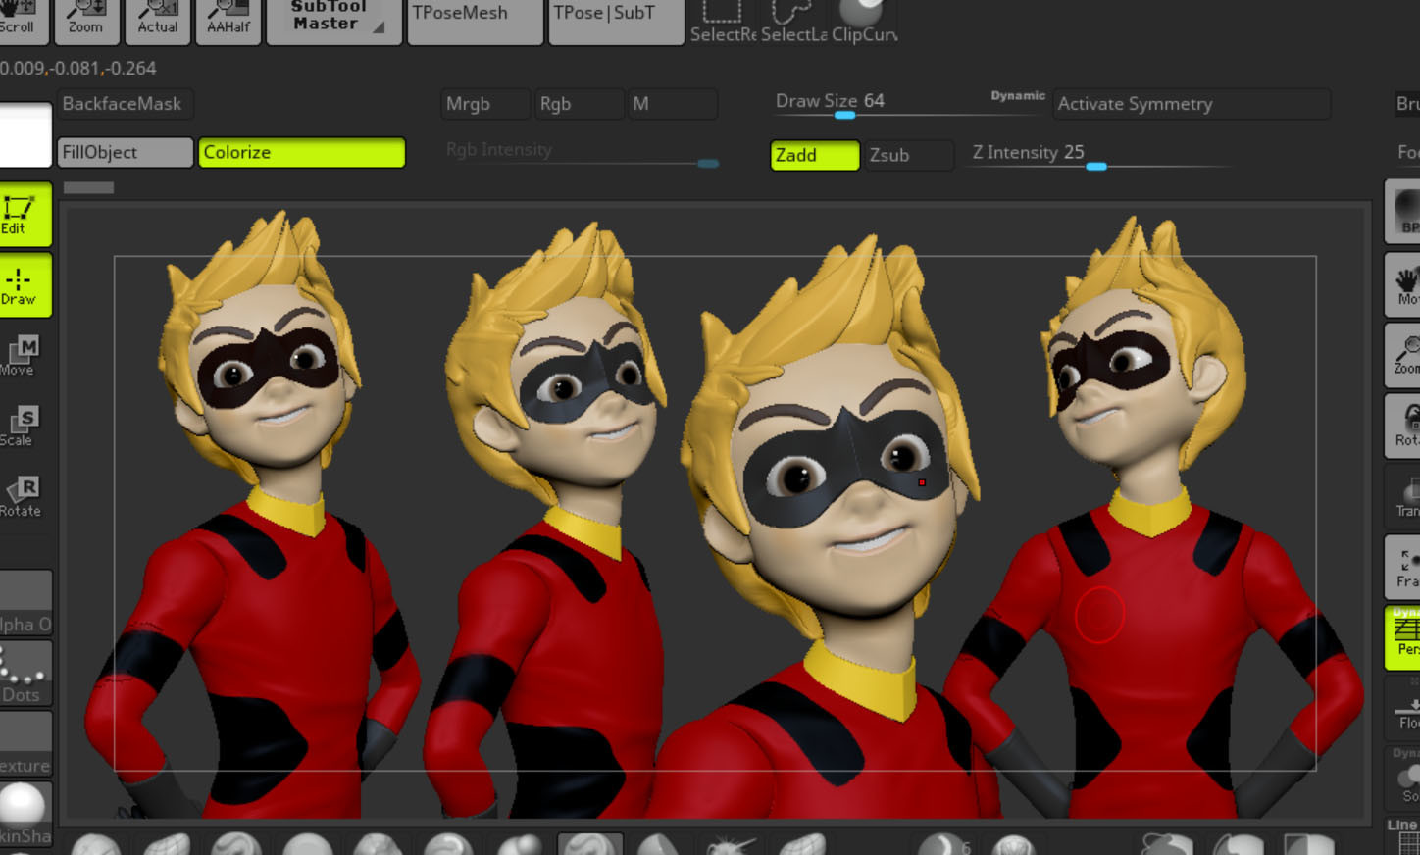This screenshot has width=1420, height=855.
Task: Toggle Perspective view mode
Action: pos(1403,637)
